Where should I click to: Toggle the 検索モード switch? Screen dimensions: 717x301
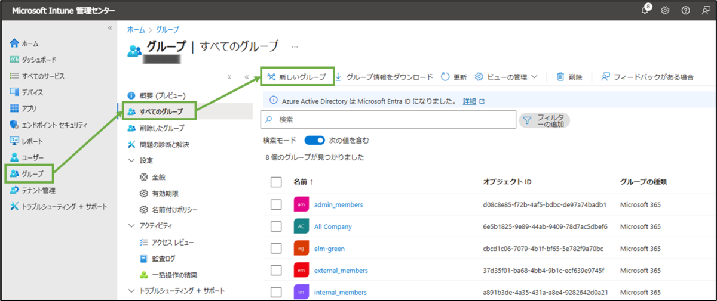(x=314, y=141)
